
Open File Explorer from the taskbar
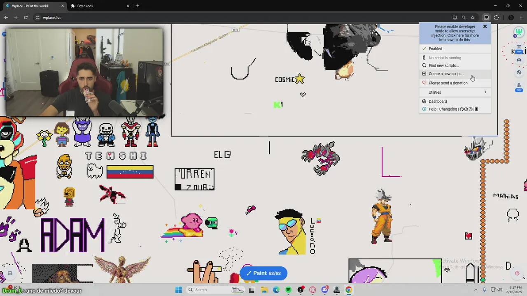click(264, 290)
